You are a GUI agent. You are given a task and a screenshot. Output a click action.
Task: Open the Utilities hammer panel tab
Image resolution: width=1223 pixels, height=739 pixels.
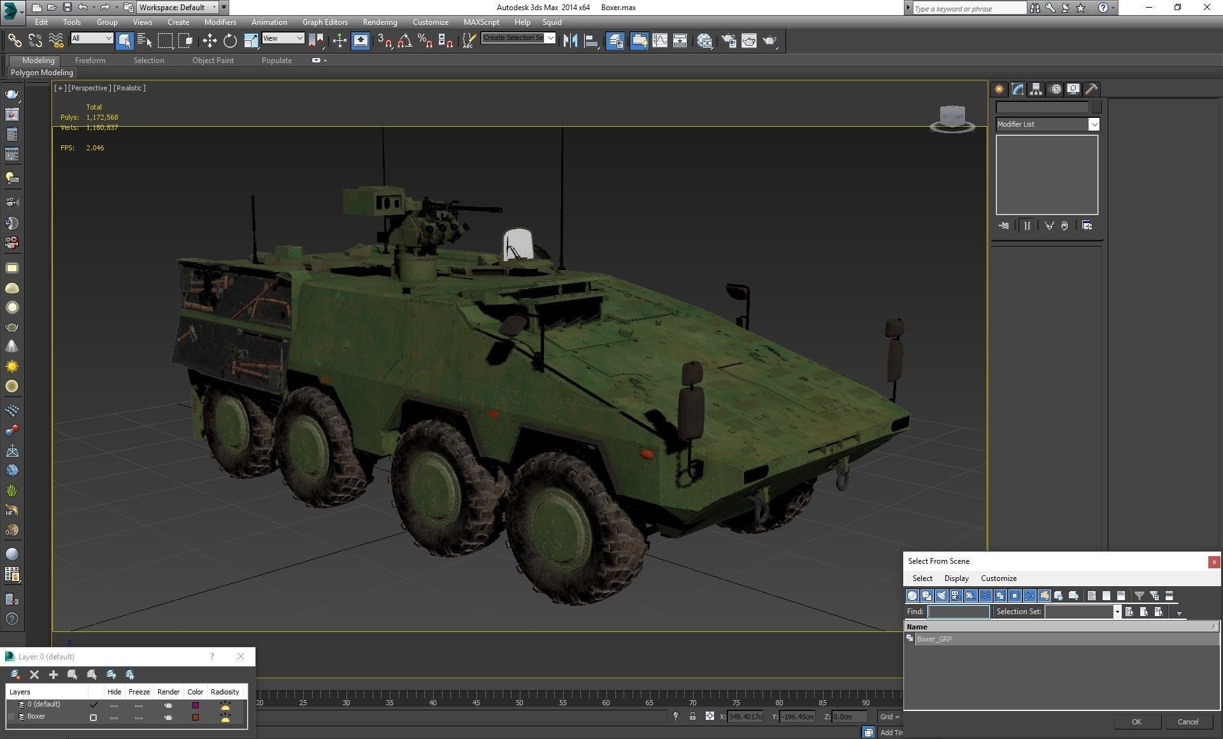tap(1091, 89)
